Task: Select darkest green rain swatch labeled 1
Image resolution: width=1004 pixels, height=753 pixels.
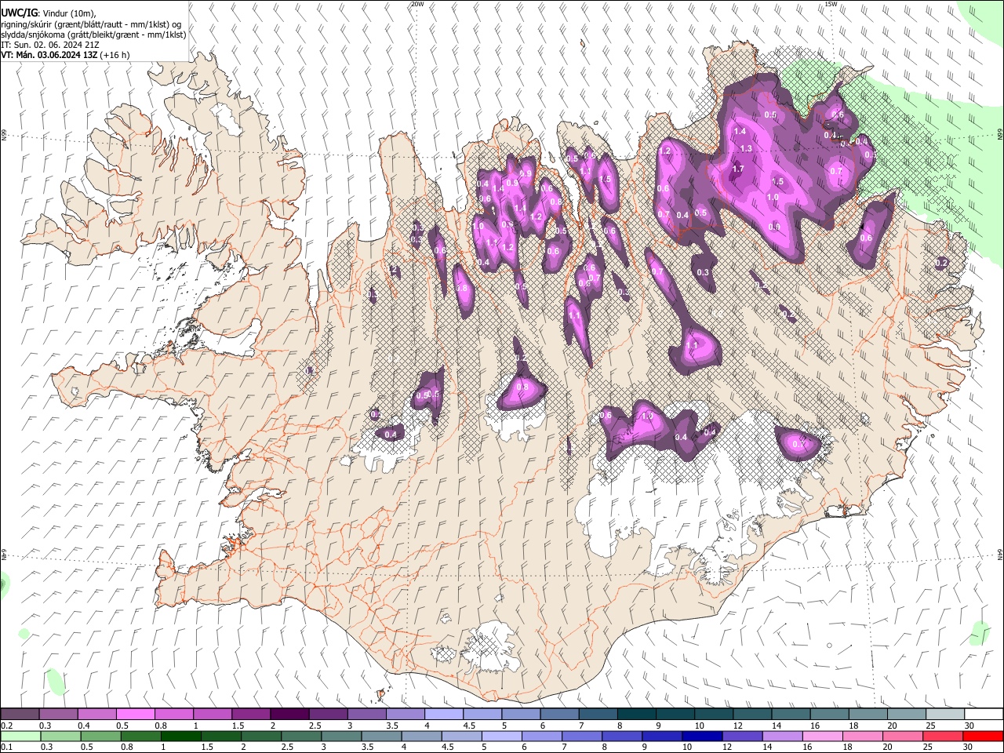Action: [180, 736]
